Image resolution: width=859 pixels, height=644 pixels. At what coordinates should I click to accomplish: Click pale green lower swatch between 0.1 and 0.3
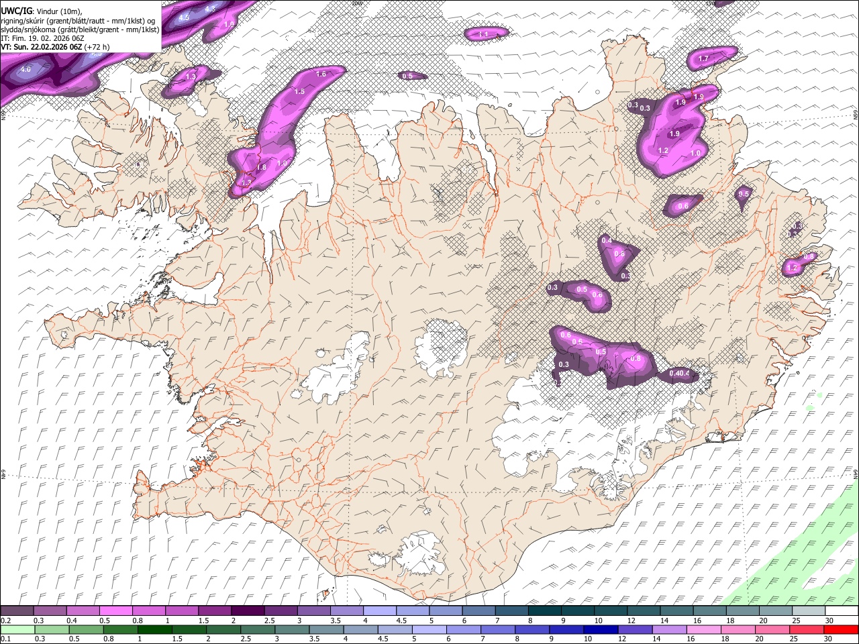(17, 630)
